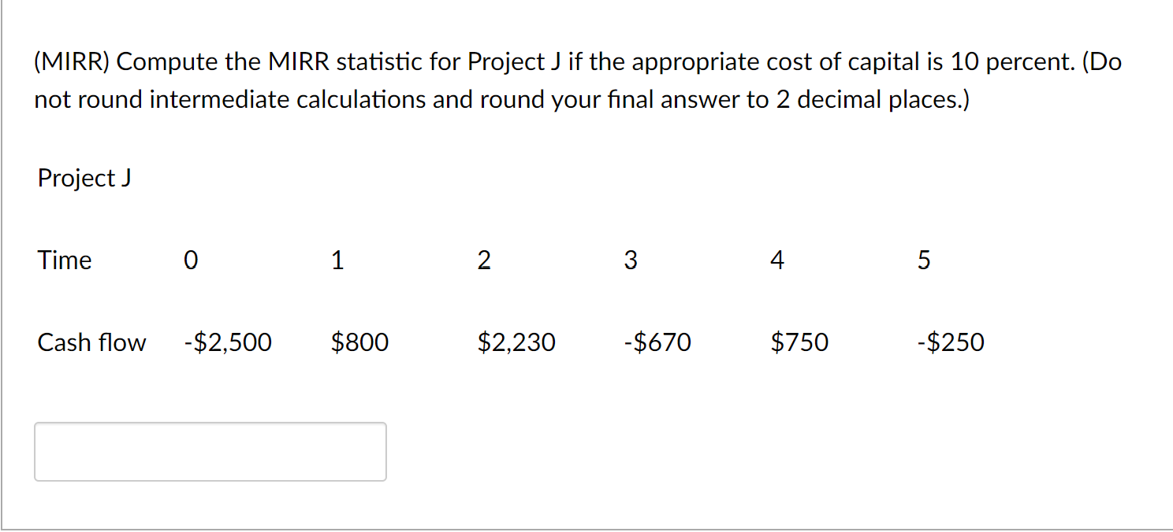Click the Cash flow row label
This screenshot has width=1173, height=532.
tap(91, 342)
